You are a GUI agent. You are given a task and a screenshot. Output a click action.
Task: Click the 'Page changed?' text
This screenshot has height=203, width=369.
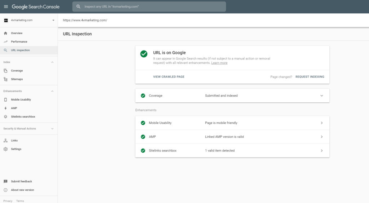tap(281, 77)
